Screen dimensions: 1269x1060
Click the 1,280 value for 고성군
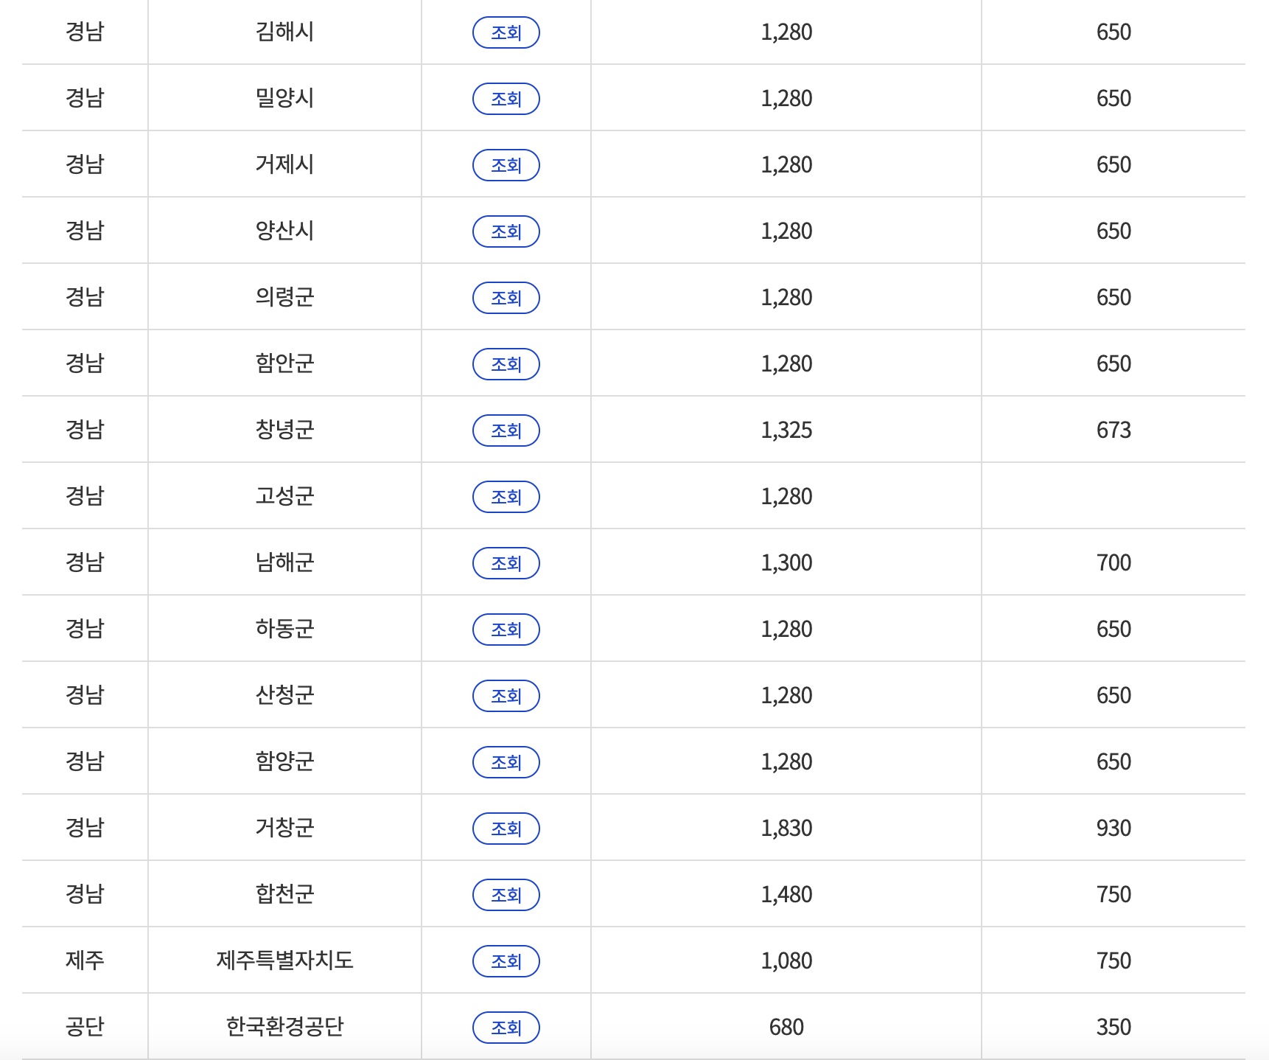[x=786, y=496]
